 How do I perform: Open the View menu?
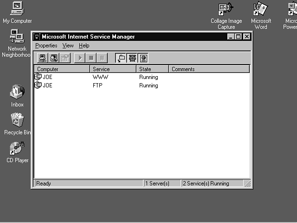point(68,46)
